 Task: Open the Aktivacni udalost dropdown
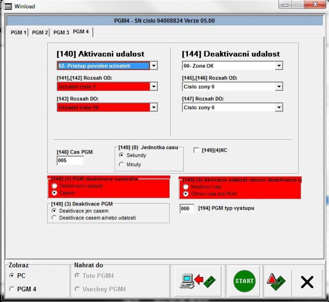153,66
